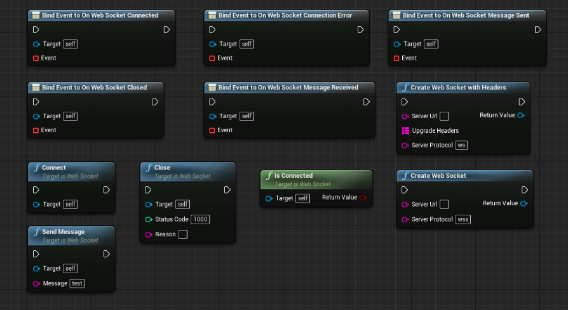
Task: Click input exec pin on Bind Web Socket Closed node
Action: point(36,102)
